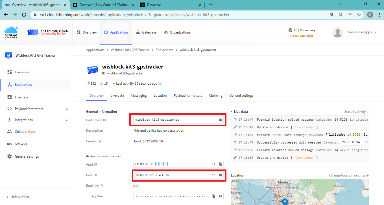Image resolution: width=384 pixels, height=205 pixels.
Task: Click the blue location pin on map
Action: pyautogui.click(x=285, y=201)
